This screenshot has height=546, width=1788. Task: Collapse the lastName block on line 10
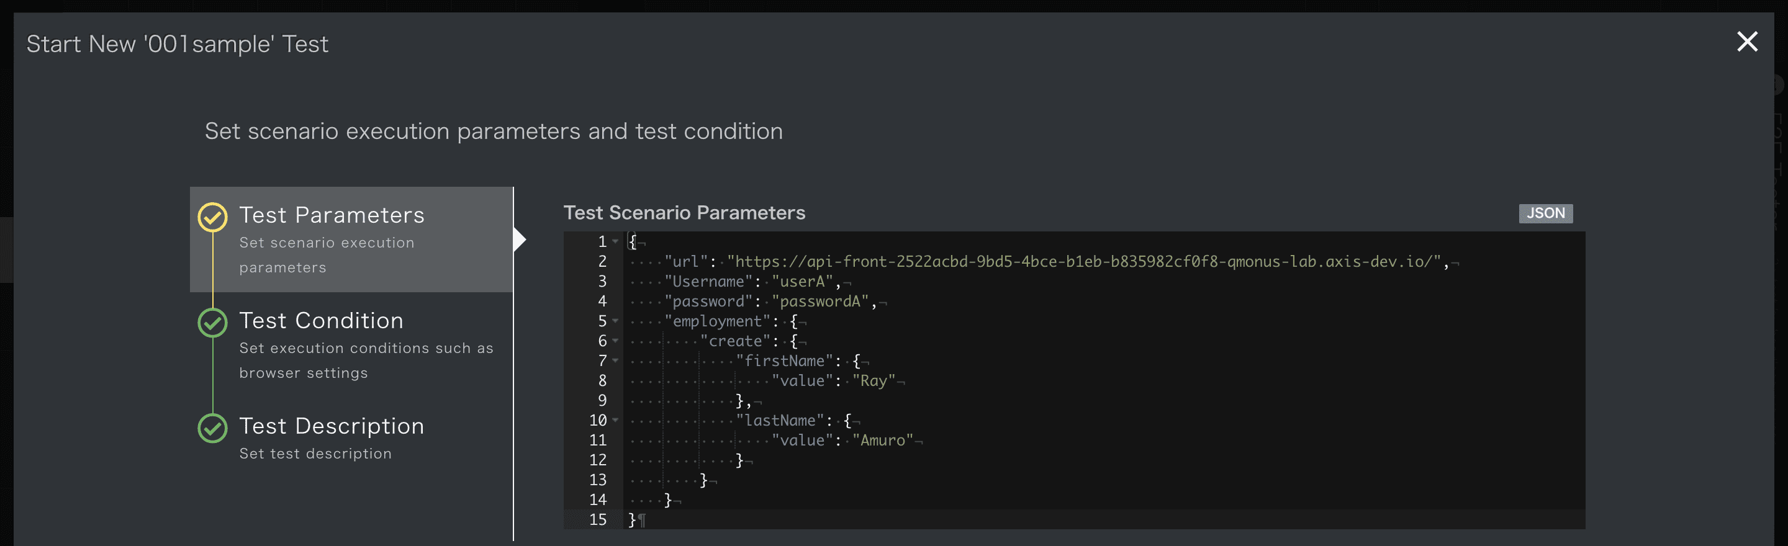615,421
